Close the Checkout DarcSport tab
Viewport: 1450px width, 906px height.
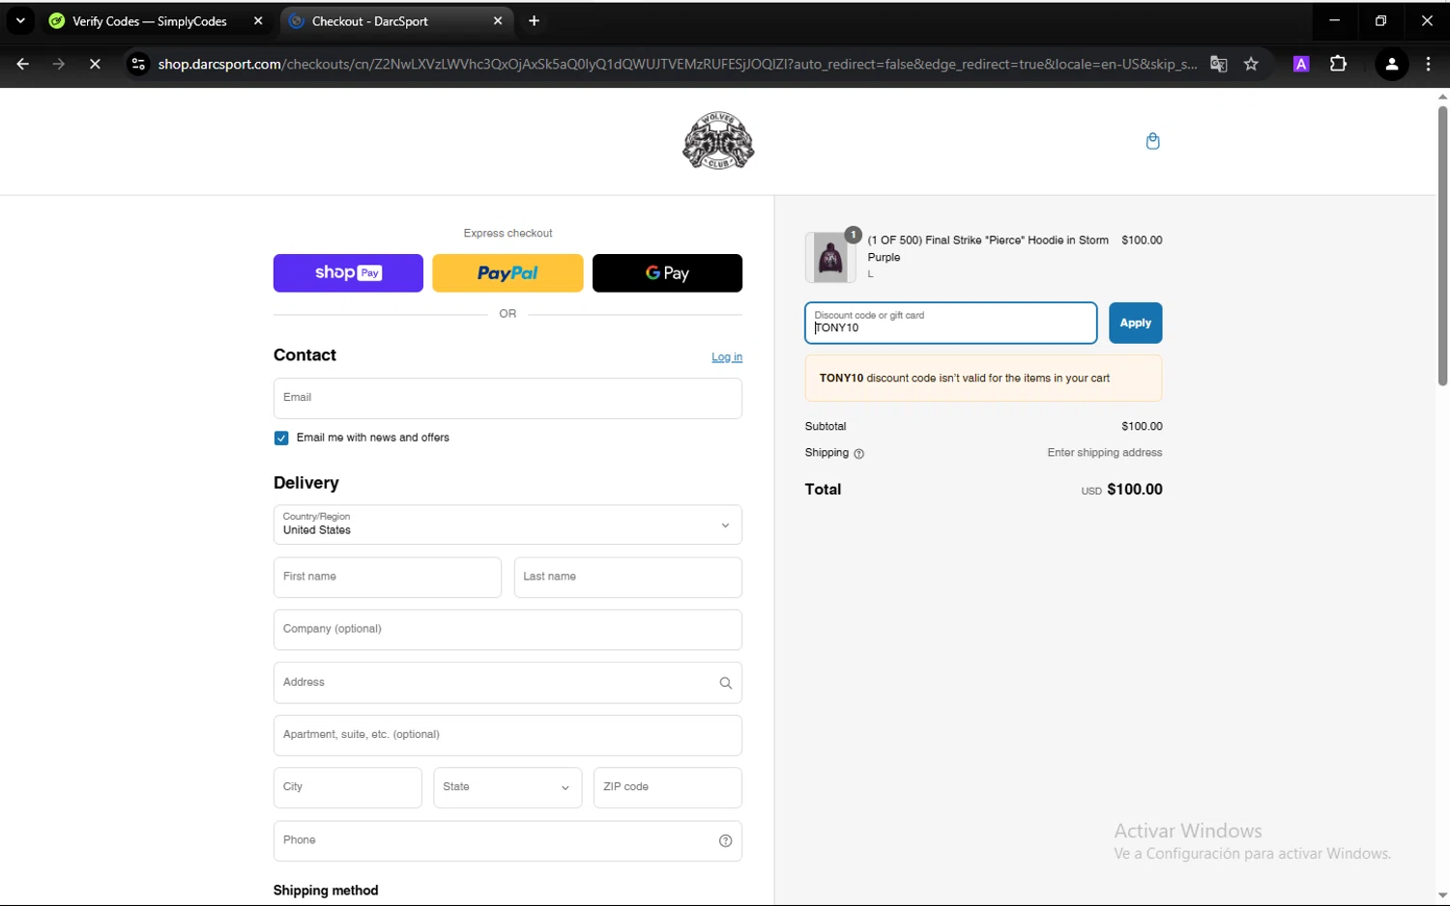pyautogui.click(x=498, y=20)
